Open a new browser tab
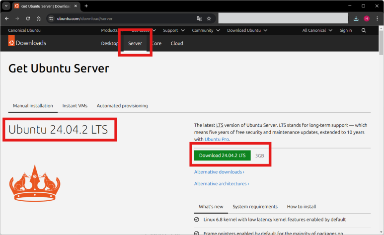The height and width of the screenshot is (235, 384). 86,6
